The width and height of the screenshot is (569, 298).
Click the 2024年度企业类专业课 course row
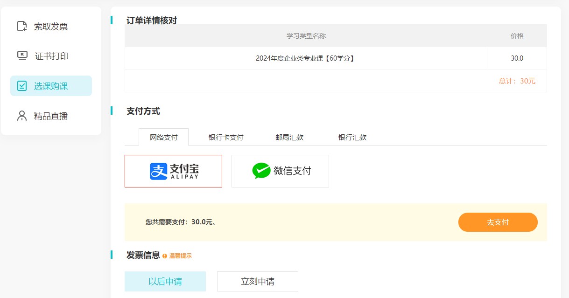click(305, 58)
